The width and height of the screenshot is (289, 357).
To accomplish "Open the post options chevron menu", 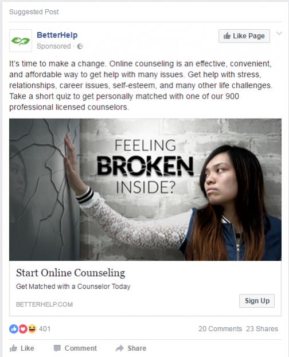I will point(279,33).
